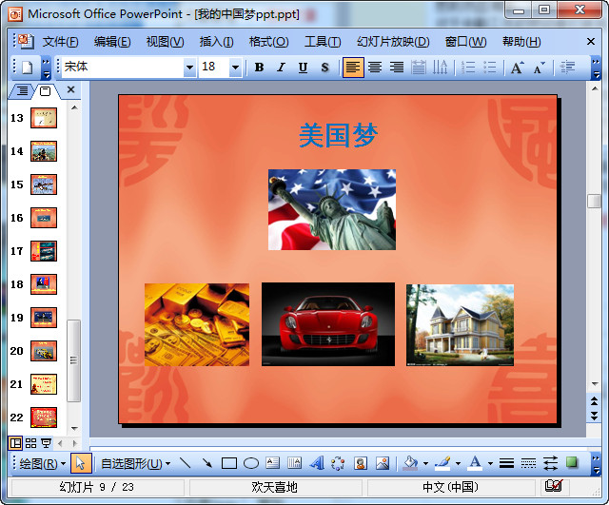Open the 文件(F) menu
Viewport: 609px width, 505px height.
(60, 42)
